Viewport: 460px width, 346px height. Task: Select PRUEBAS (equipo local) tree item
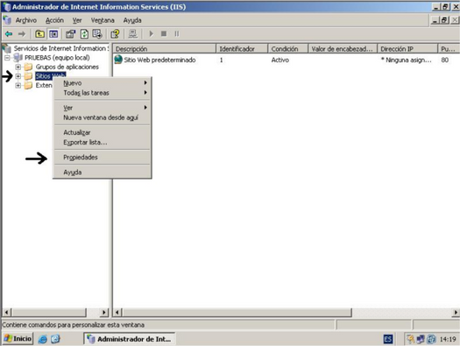pos(57,58)
